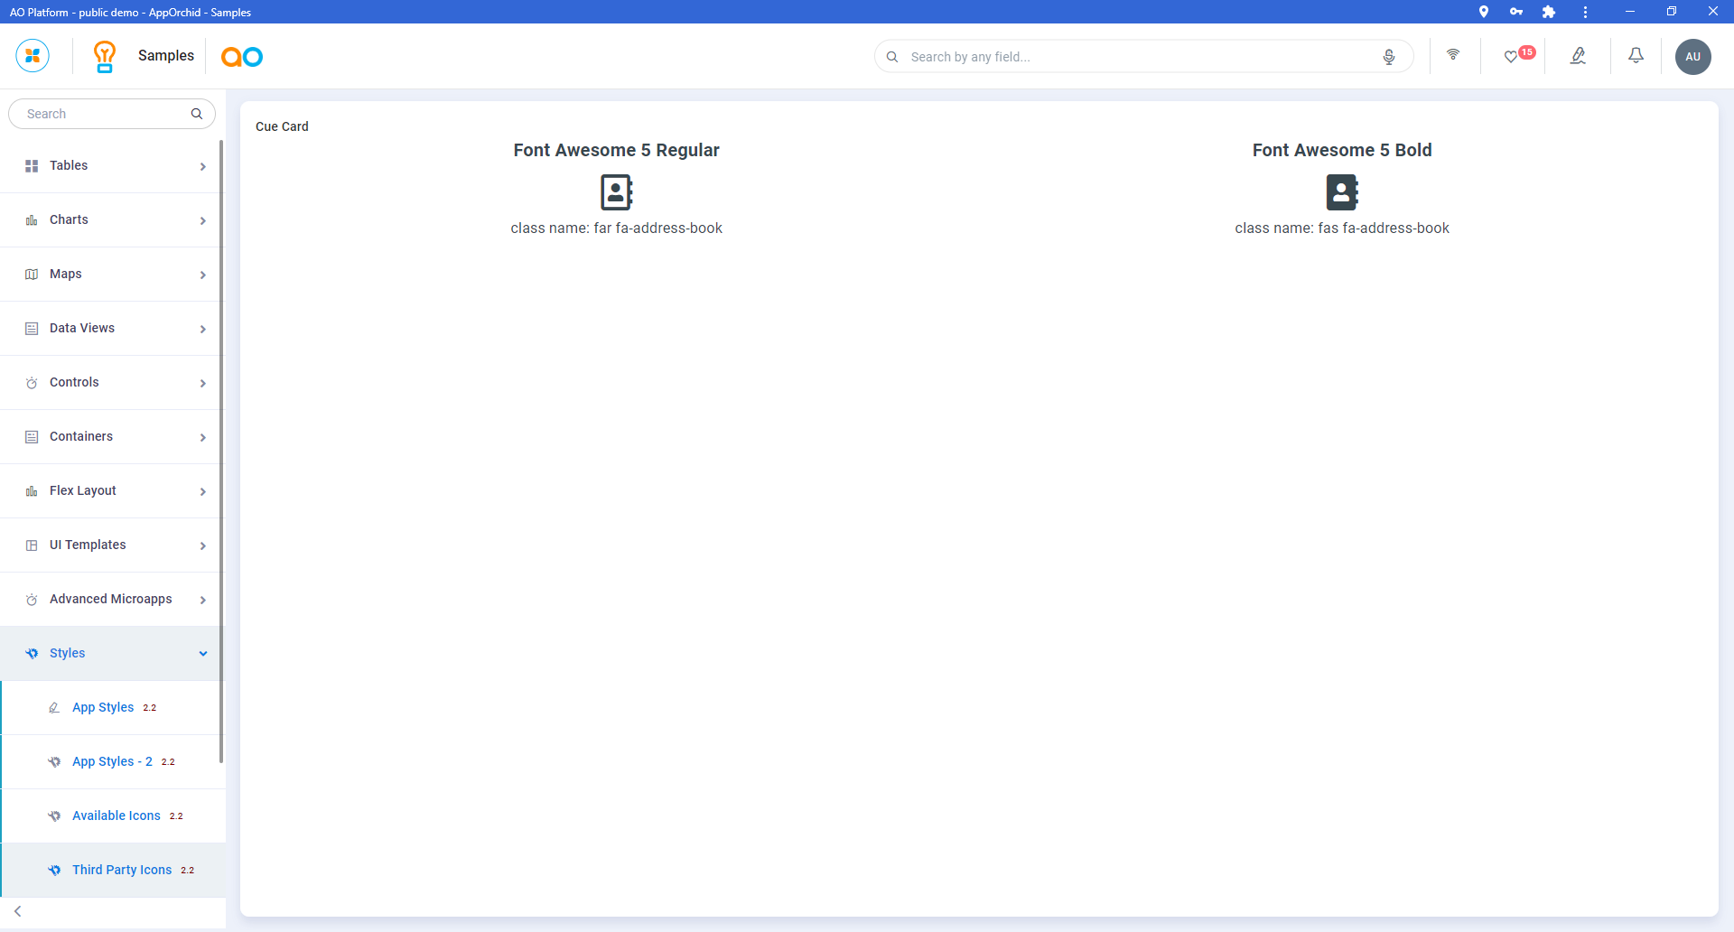Open the App Styles page
This screenshot has width=1734, height=932.
point(103,708)
